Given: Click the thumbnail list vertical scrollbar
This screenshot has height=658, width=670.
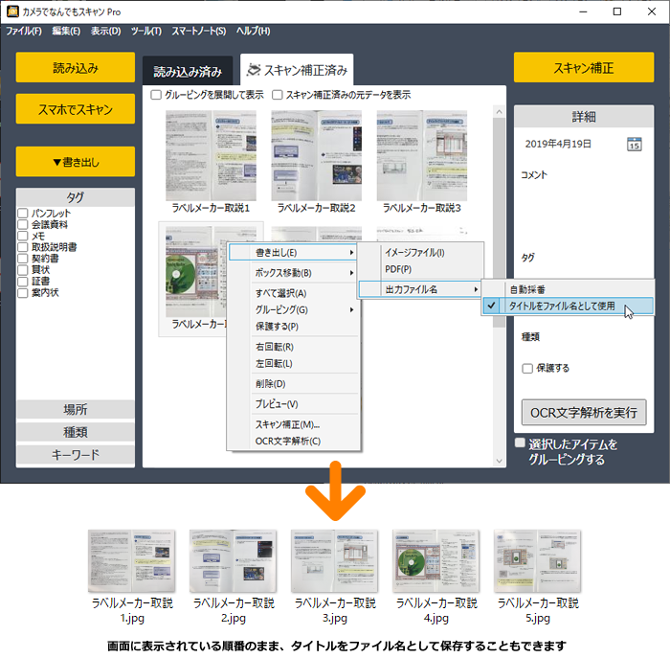Looking at the screenshot, I should point(498,287).
